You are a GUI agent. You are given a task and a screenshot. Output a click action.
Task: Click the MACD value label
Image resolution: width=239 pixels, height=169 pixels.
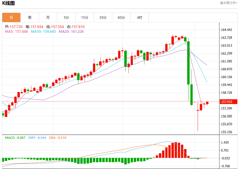coord(15,138)
